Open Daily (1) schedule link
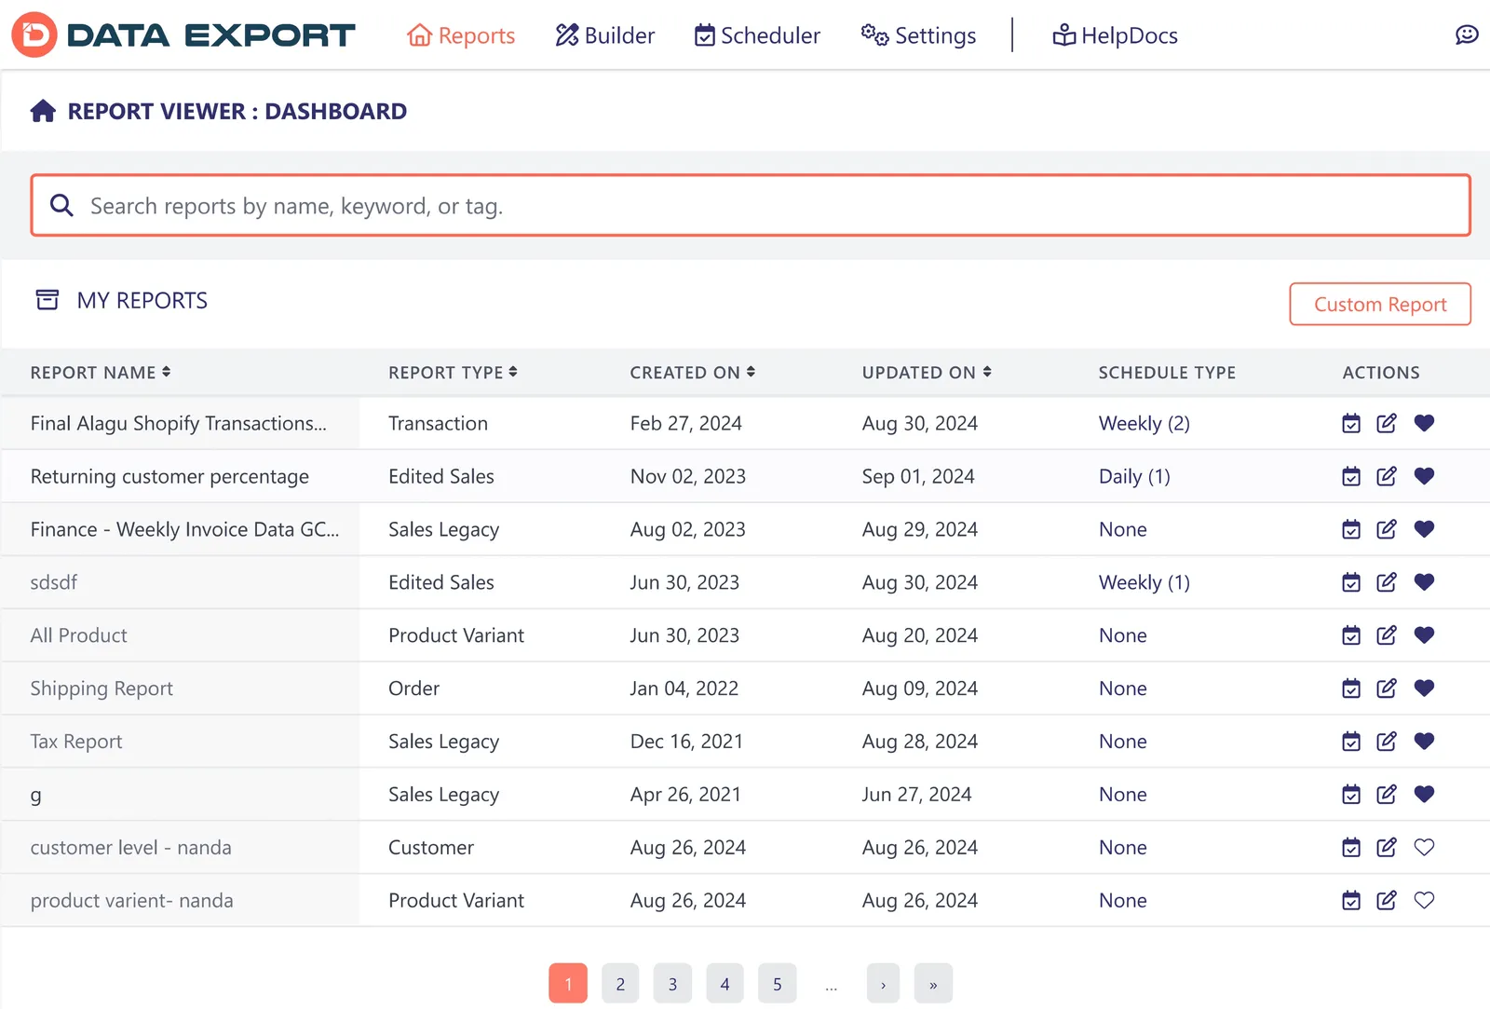Image resolution: width=1490 pixels, height=1009 pixels. [x=1134, y=477]
